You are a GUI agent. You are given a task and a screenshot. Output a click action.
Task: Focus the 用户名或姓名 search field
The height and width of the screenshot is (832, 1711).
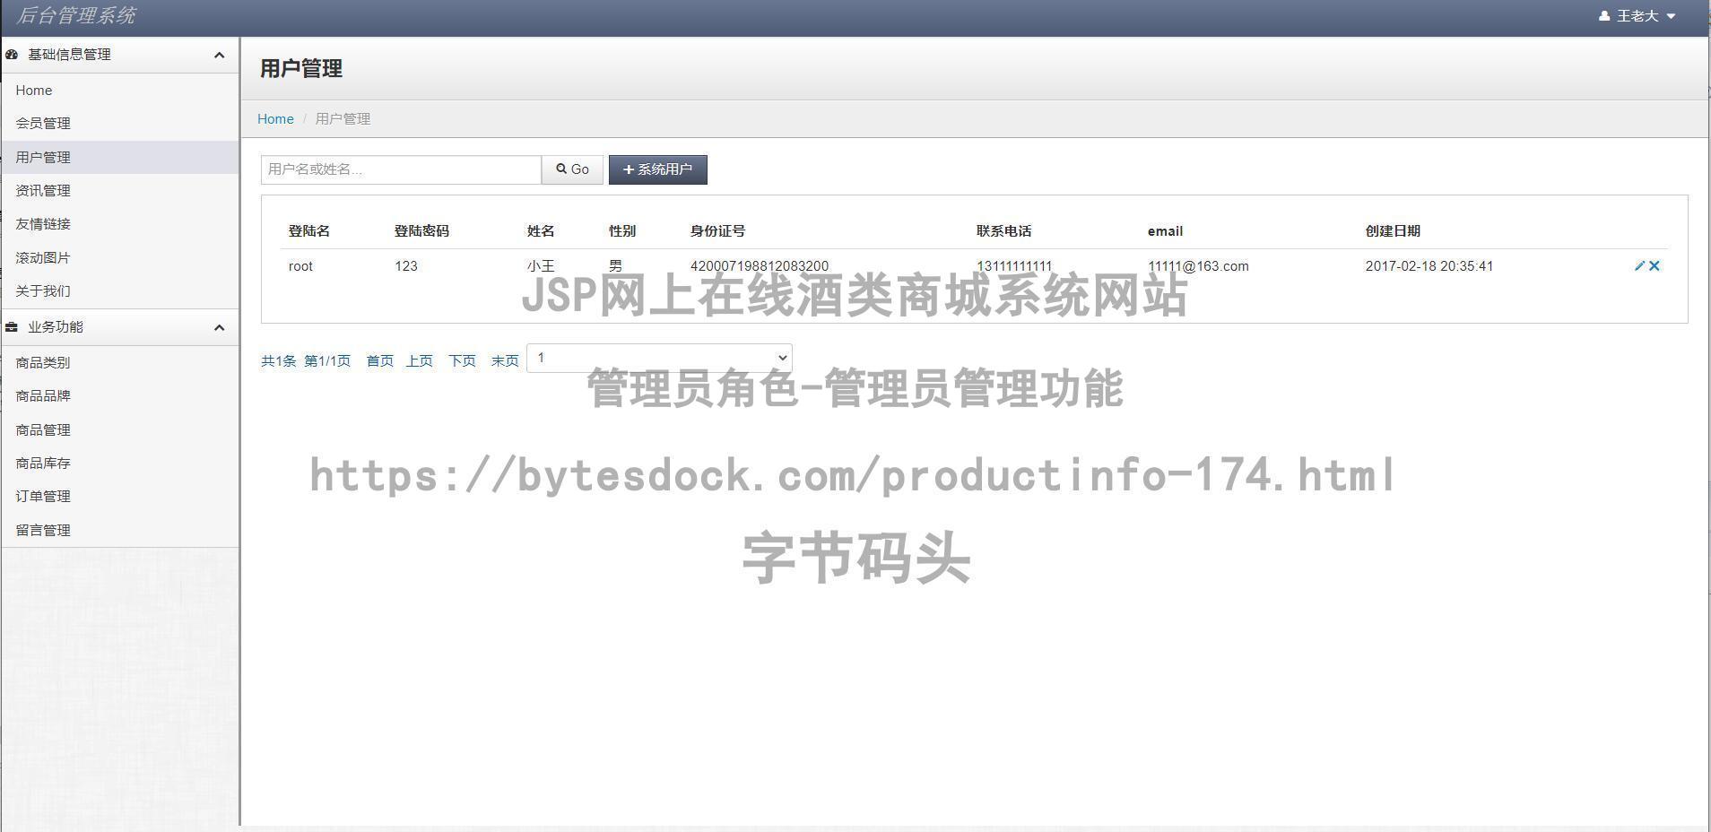coord(401,169)
